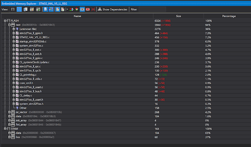The width and height of the screenshot is (251, 147).
Task: Sort by the Percentage column header
Action: (x=229, y=16)
